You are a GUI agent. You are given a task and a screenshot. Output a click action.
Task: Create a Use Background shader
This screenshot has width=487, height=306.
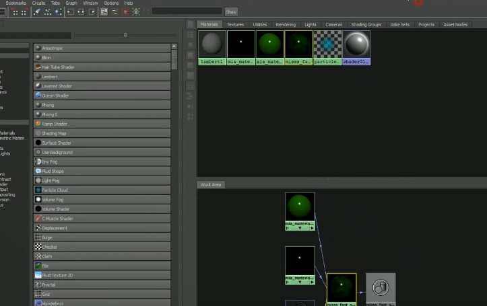coord(102,152)
